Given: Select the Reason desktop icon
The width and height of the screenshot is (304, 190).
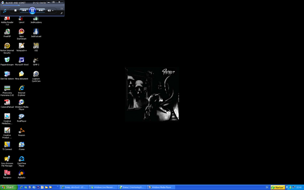Looking at the screenshot, I should 22,132.
